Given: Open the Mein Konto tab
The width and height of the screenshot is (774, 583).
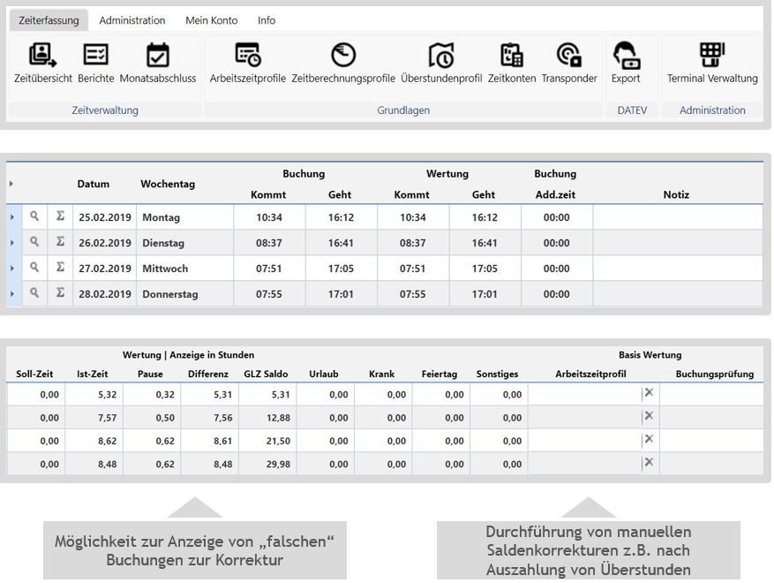Looking at the screenshot, I should tap(211, 20).
